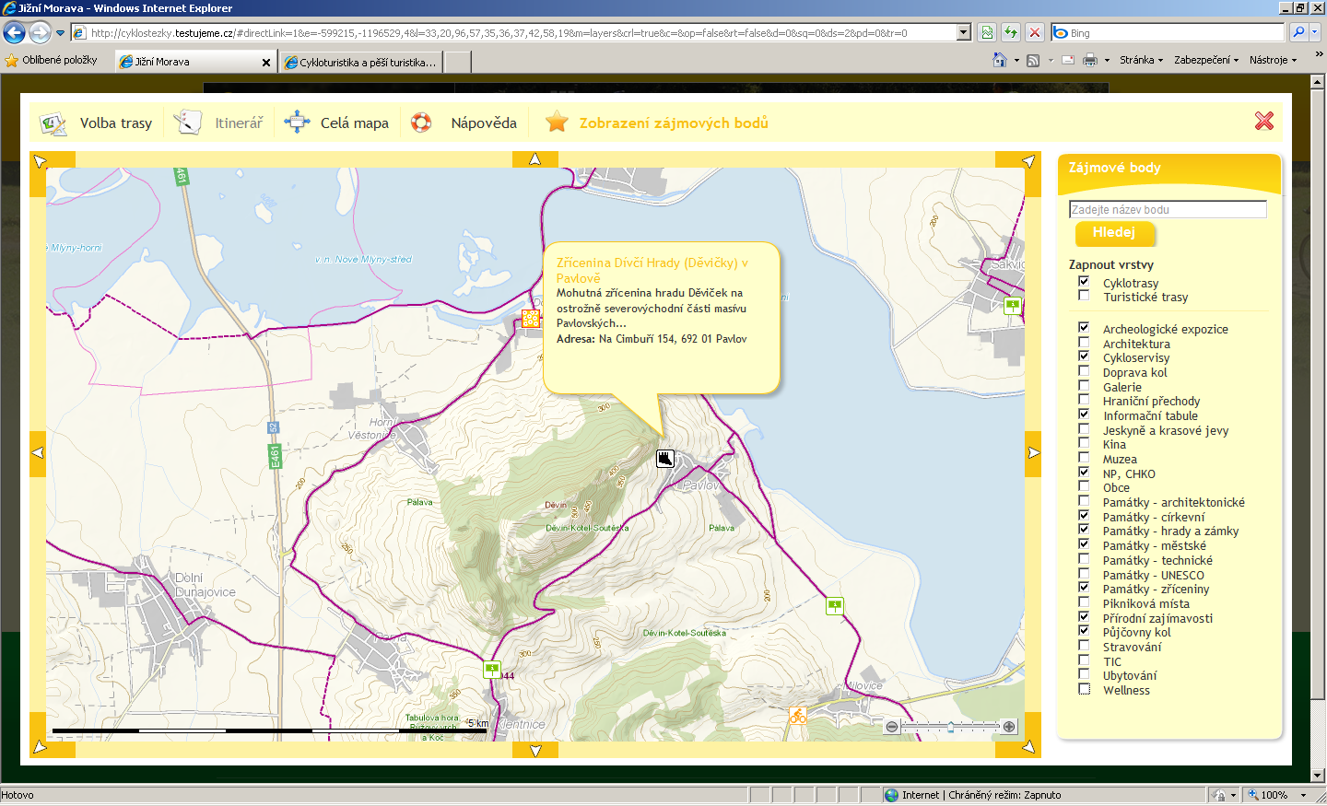Open the Volba trasy route selection

[x=96, y=123]
